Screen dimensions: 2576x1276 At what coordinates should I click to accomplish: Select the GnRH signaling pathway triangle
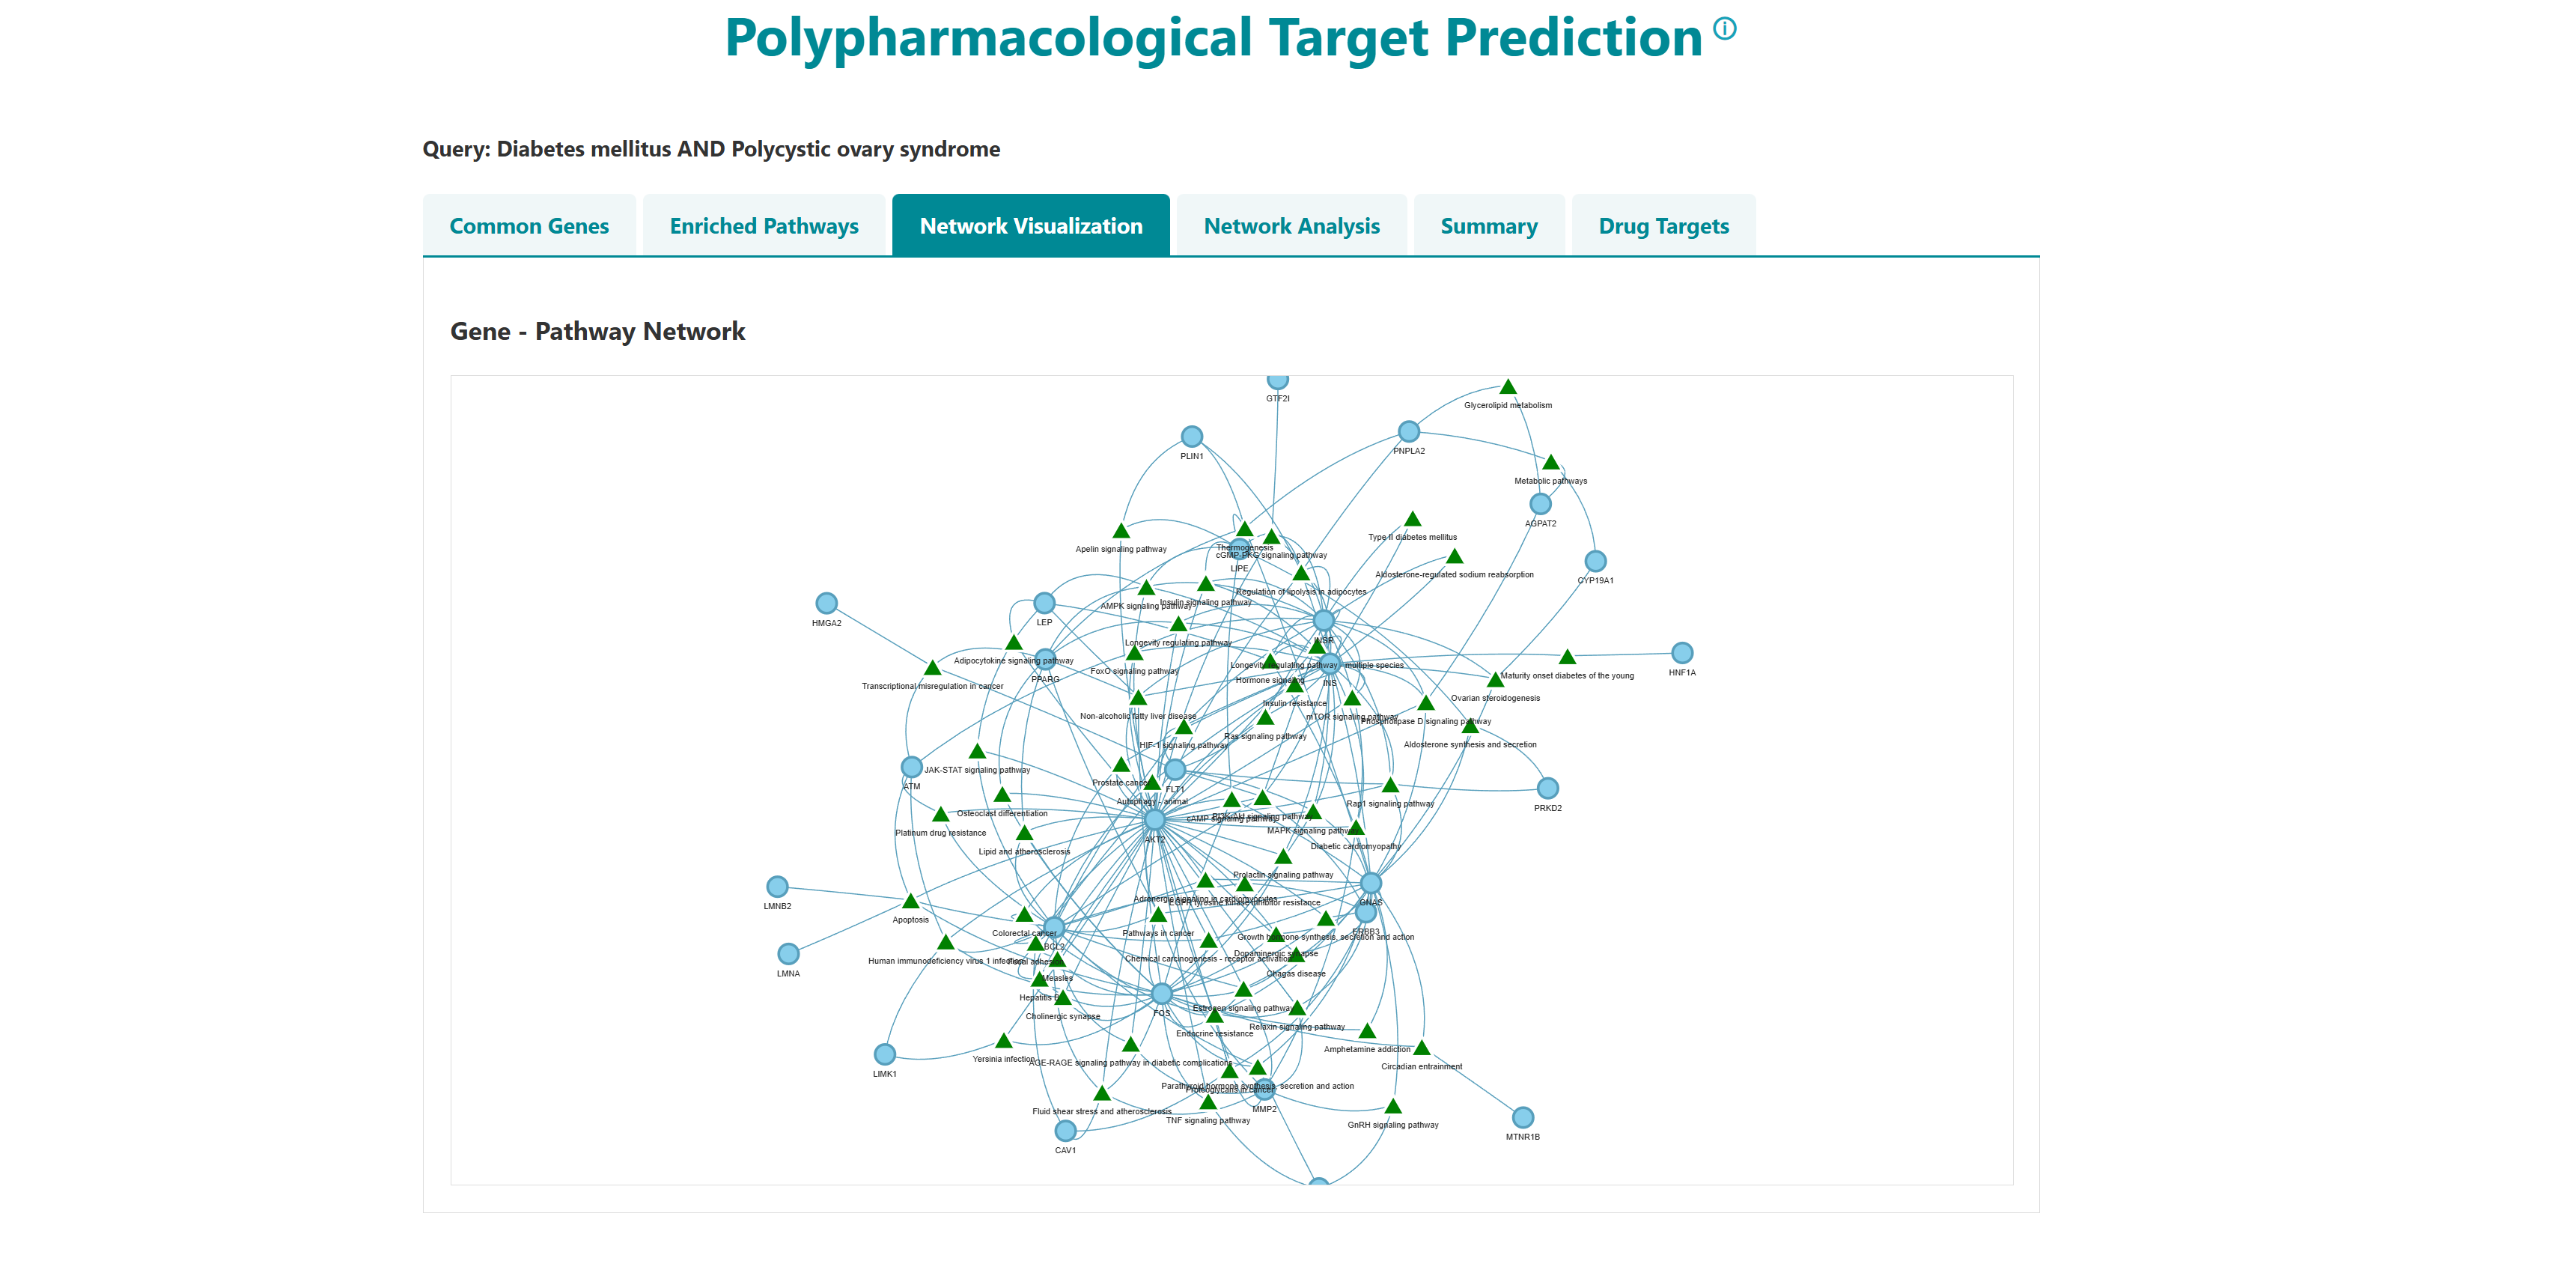pos(1392,1107)
